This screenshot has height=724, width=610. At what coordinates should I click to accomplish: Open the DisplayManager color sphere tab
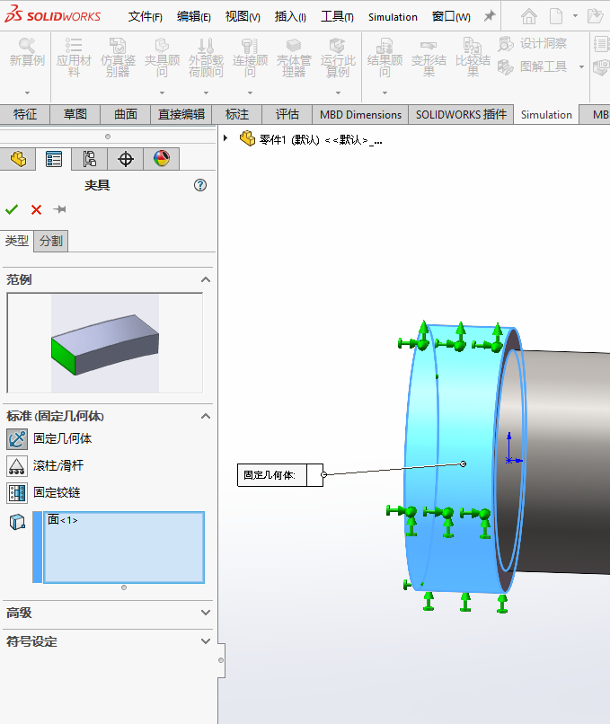tap(162, 159)
